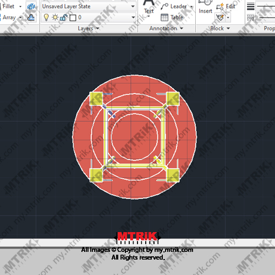Click the offset stamp icon below copy
275x275 pixels.
(x=31, y=18)
